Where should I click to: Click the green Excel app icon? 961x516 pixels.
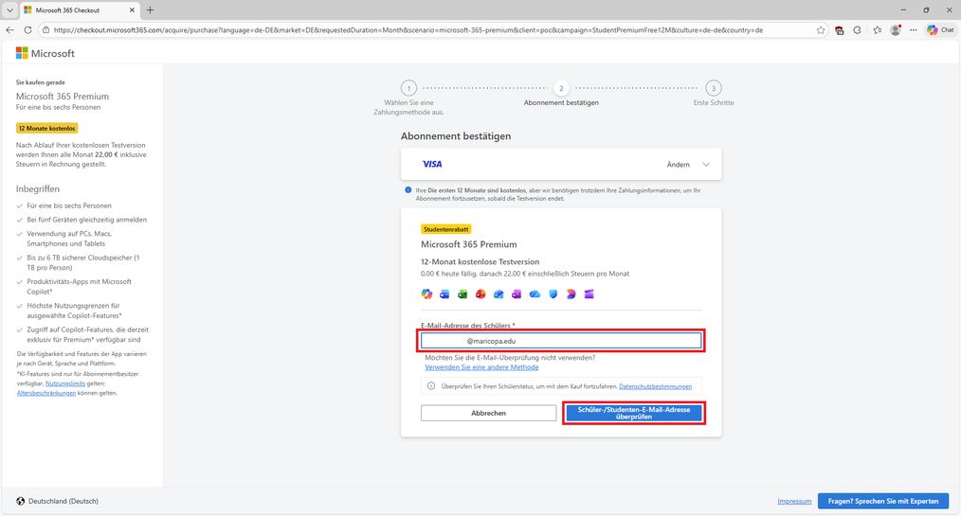tap(462, 294)
